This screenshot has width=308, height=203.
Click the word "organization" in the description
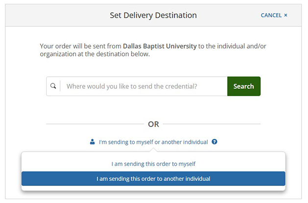tap(60, 54)
